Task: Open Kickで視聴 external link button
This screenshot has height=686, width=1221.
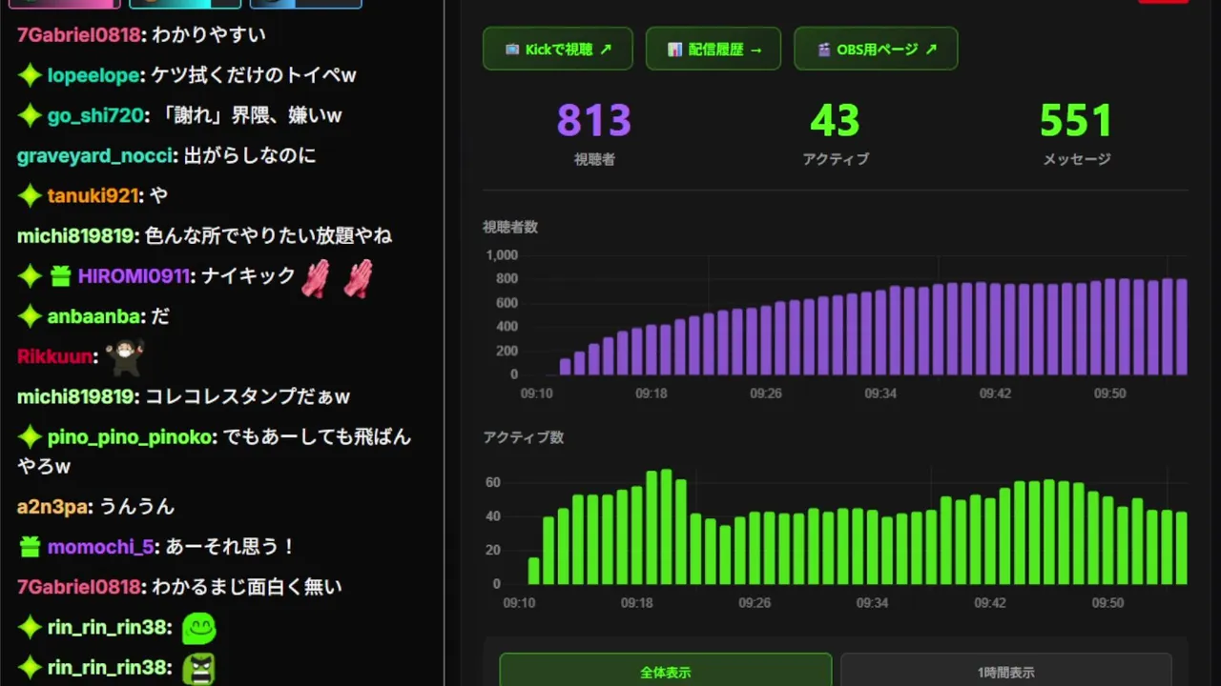Action: [558, 49]
